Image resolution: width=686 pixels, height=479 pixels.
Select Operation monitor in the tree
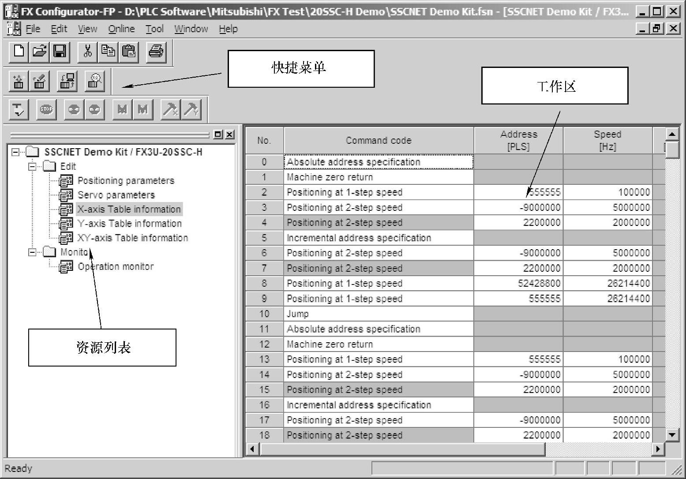(x=116, y=266)
